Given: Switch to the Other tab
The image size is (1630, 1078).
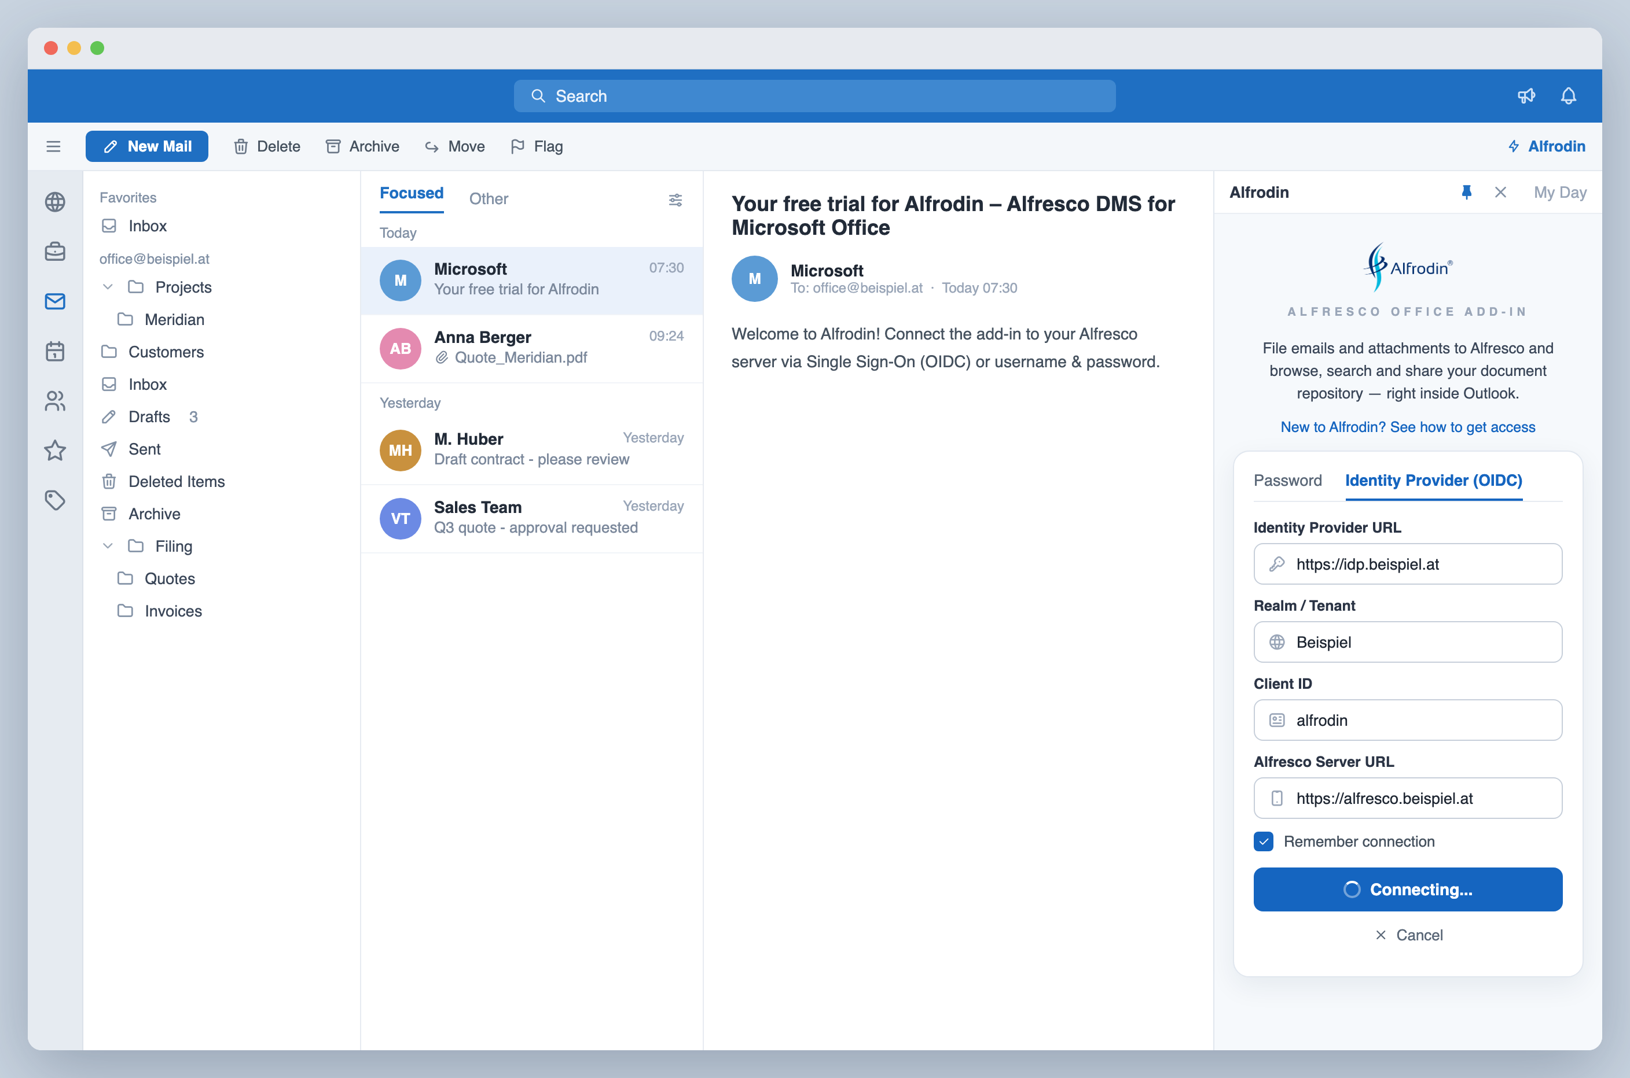Looking at the screenshot, I should (x=489, y=199).
